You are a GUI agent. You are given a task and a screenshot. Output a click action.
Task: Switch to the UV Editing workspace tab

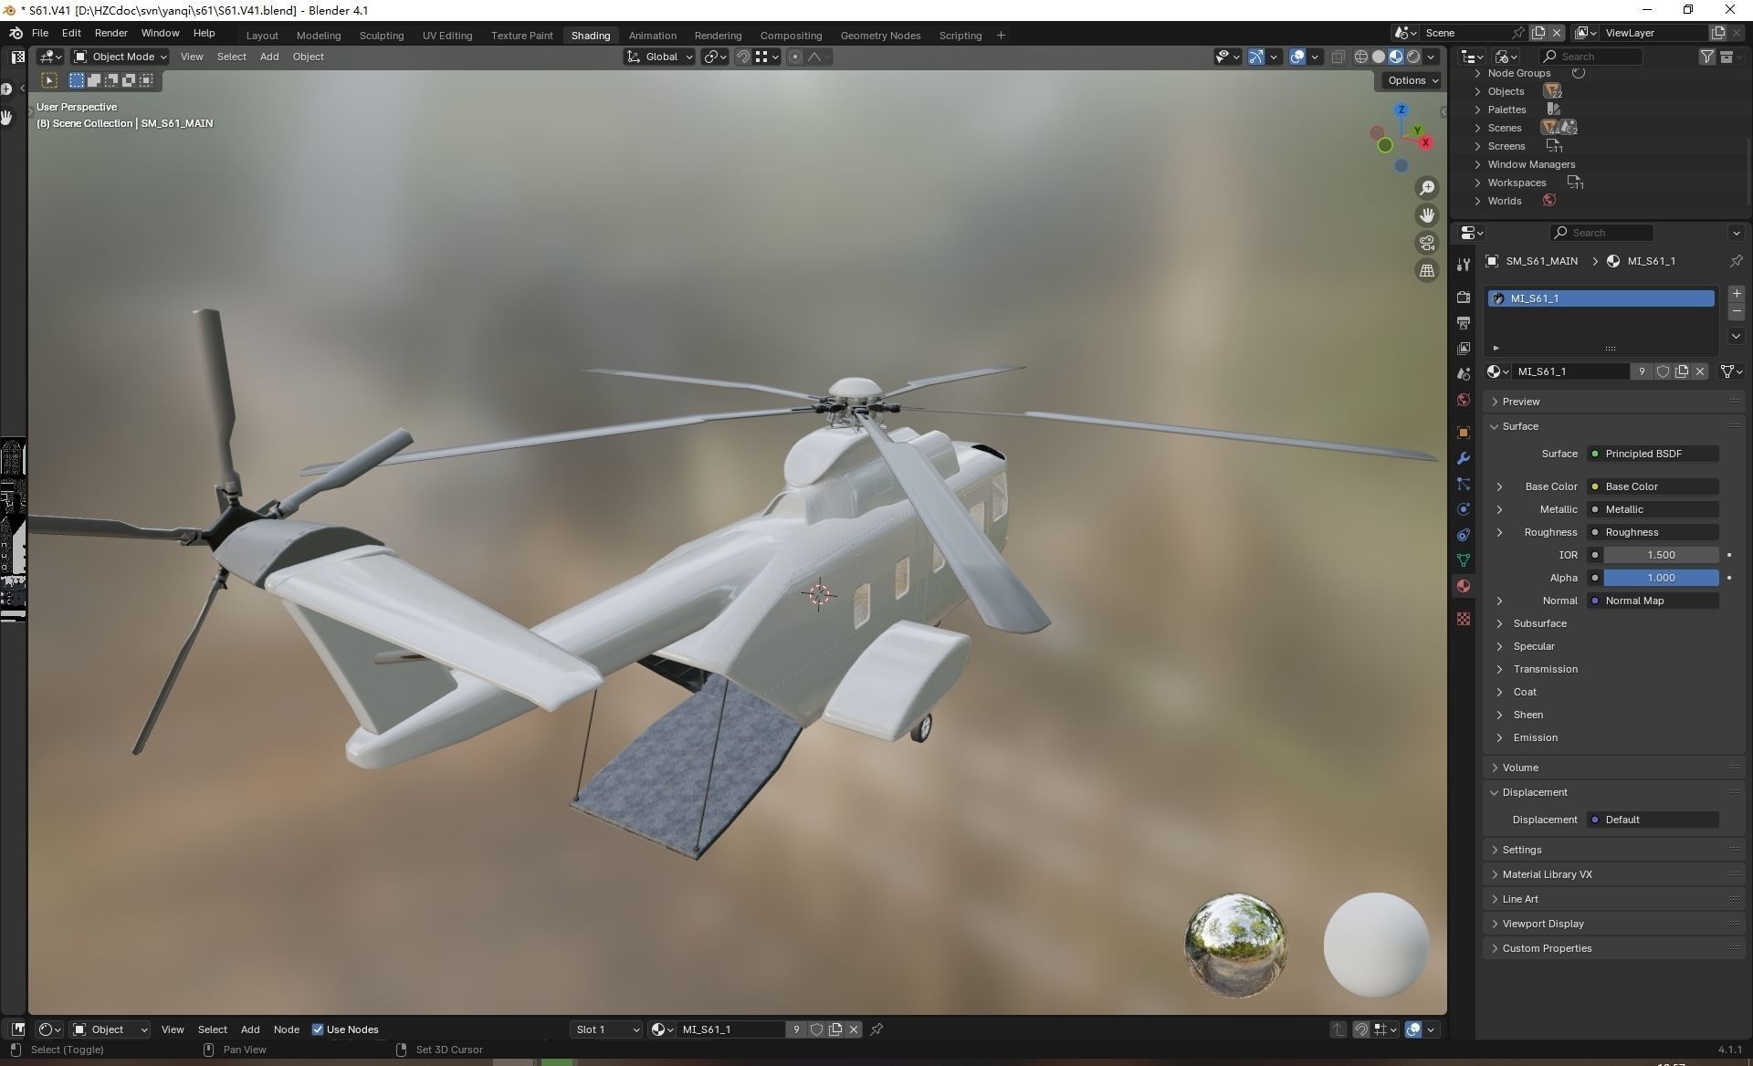[x=446, y=36]
